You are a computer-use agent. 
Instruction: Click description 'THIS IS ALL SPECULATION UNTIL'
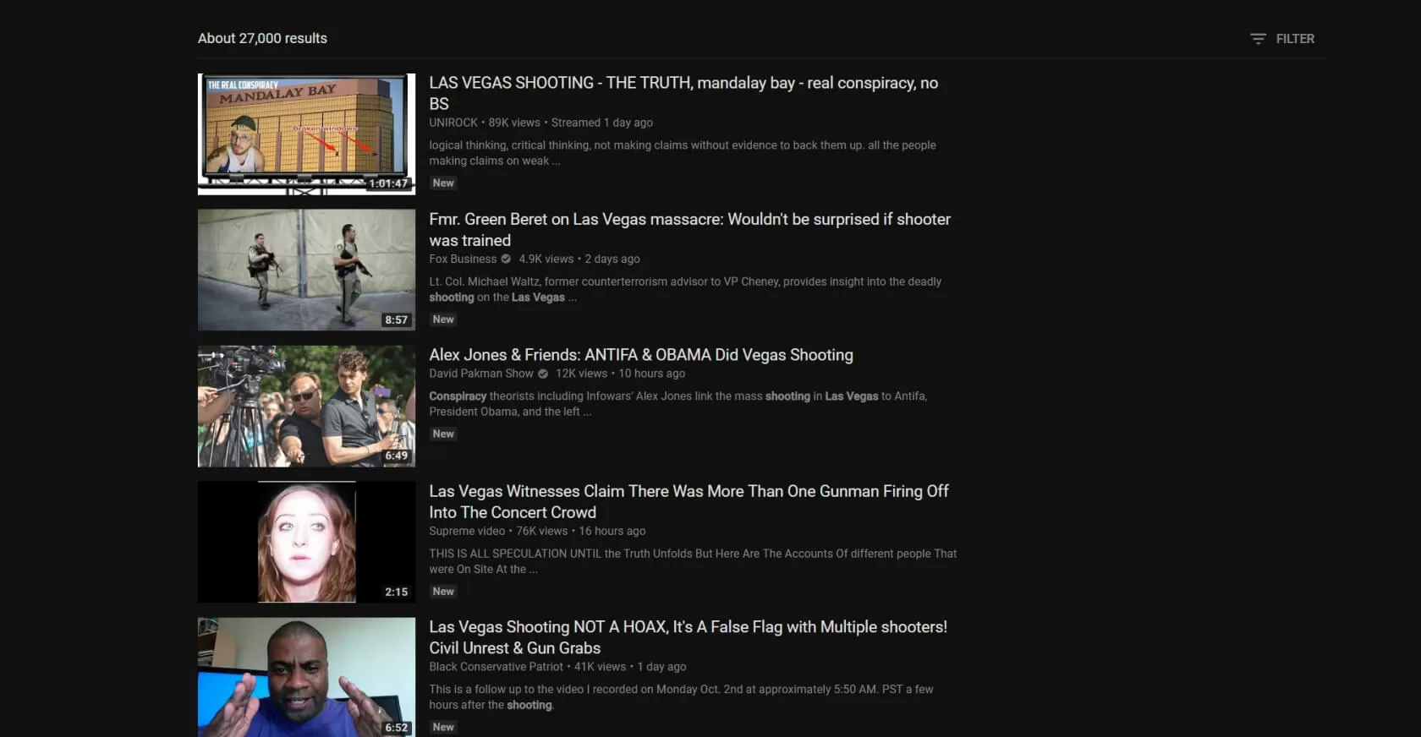point(693,561)
